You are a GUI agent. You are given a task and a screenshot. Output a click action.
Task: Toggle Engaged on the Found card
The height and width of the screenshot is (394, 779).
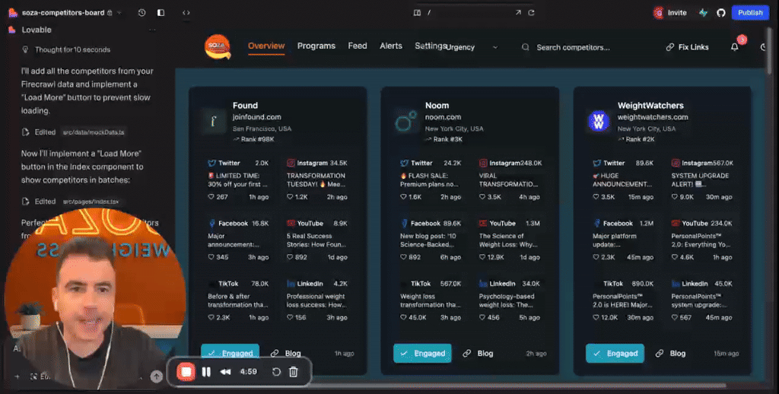230,353
